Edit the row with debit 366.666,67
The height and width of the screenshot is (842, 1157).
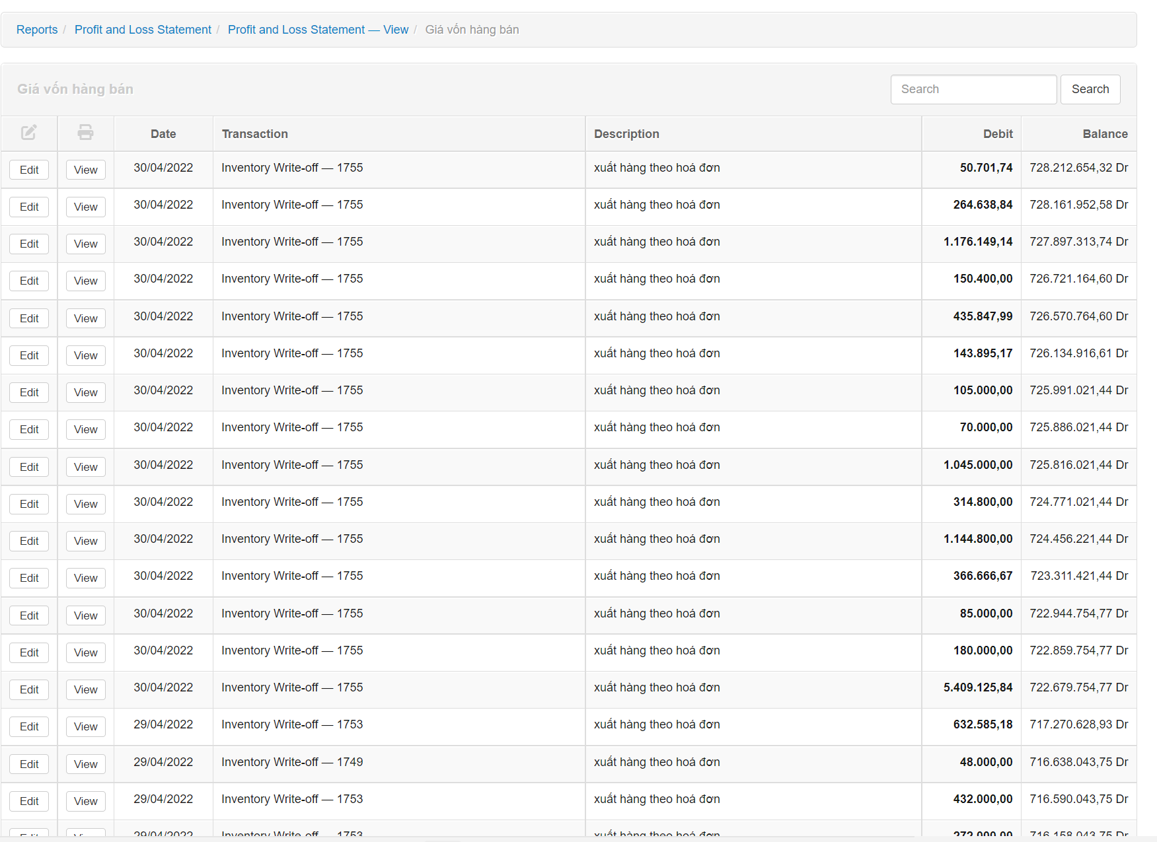coord(29,578)
